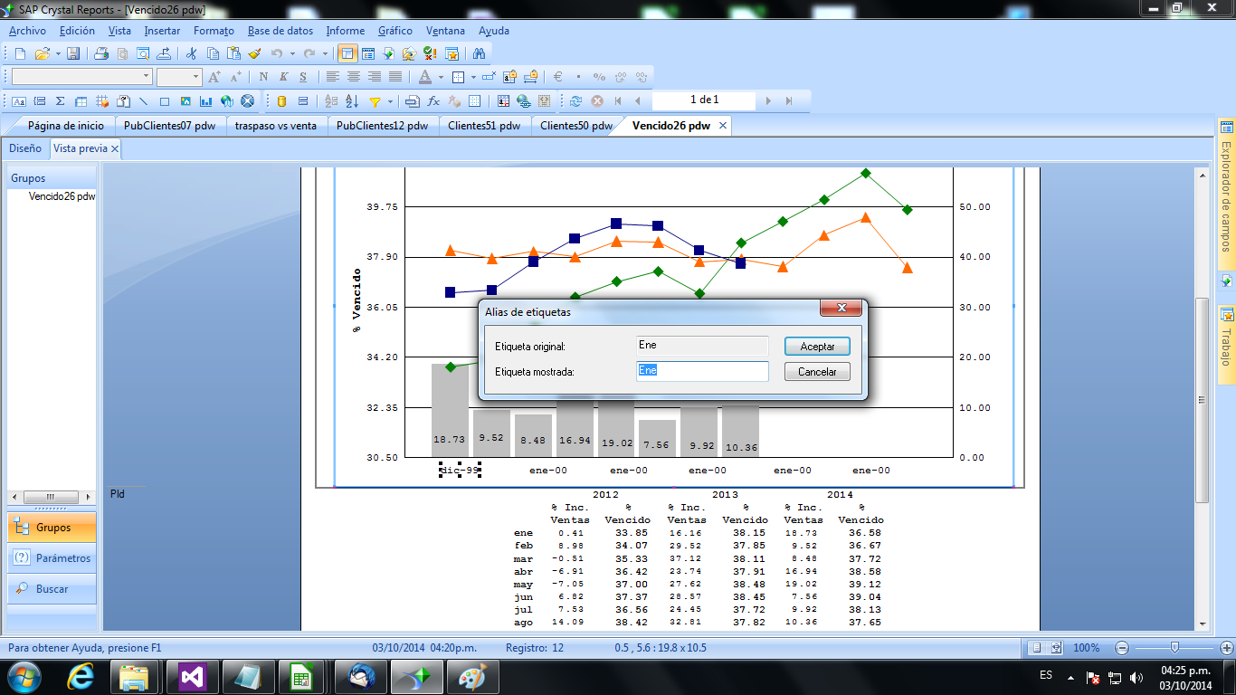Click the Cut scissors icon

click(x=191, y=53)
